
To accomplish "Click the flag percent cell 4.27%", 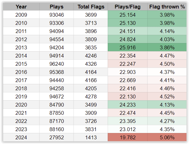I will (167, 121).
